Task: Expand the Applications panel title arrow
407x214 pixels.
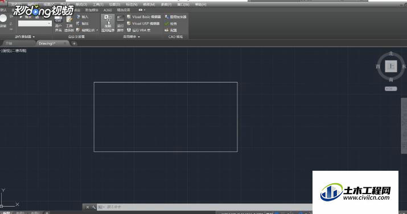Action: 139,37
